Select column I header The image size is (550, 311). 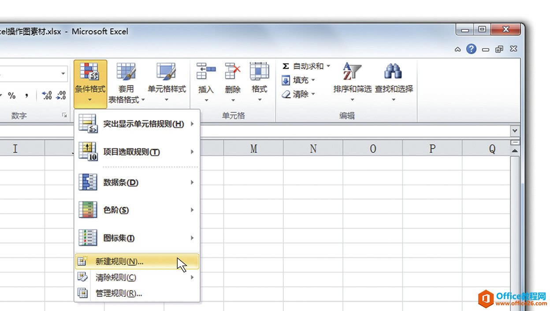[x=15, y=148]
